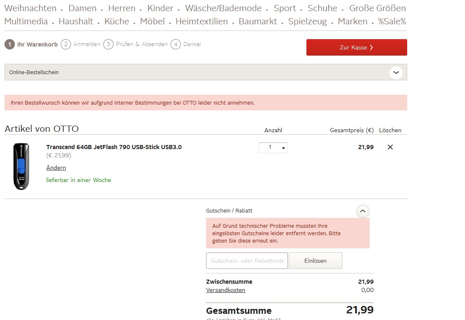Collapse the Gutschein / Rabatt section
465x320 pixels.
363,211
